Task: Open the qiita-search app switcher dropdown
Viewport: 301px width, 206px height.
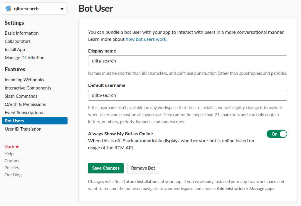Action: [x=35, y=9]
